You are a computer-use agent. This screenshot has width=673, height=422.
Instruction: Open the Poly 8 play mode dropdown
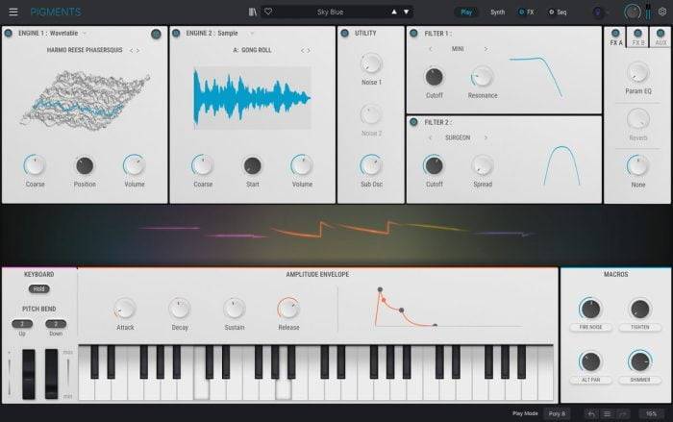pyautogui.click(x=557, y=414)
